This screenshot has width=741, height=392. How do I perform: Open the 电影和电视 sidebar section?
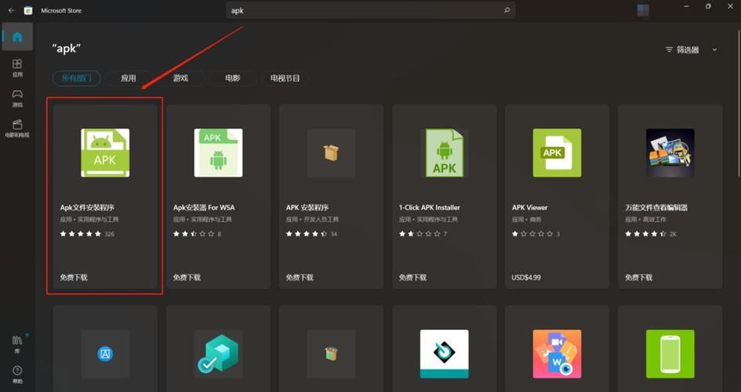[17, 129]
